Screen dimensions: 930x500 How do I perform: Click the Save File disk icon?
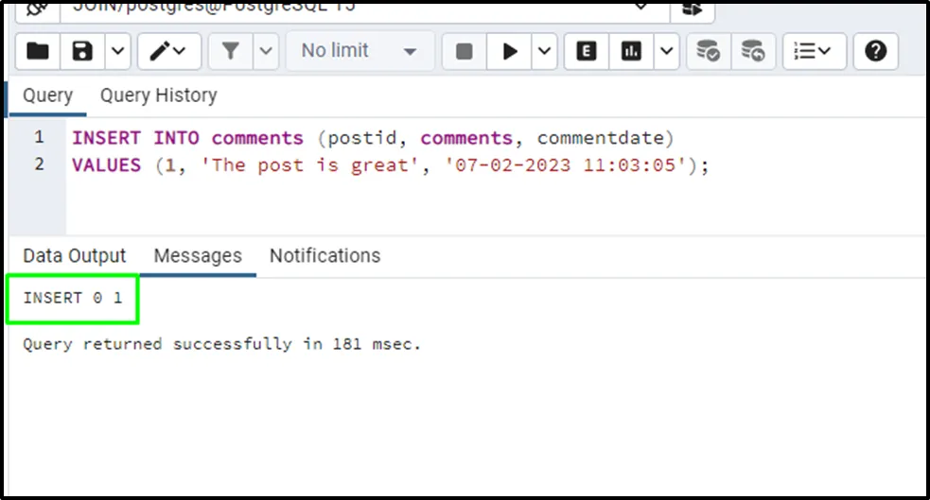coord(83,51)
